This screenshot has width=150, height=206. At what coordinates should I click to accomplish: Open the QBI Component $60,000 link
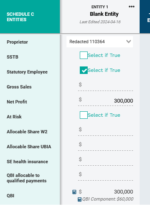pyautogui.click(x=108, y=199)
